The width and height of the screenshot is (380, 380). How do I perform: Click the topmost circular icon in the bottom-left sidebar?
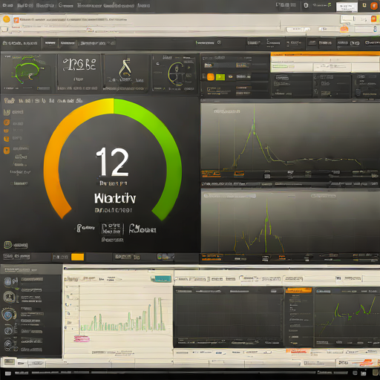click(8, 281)
